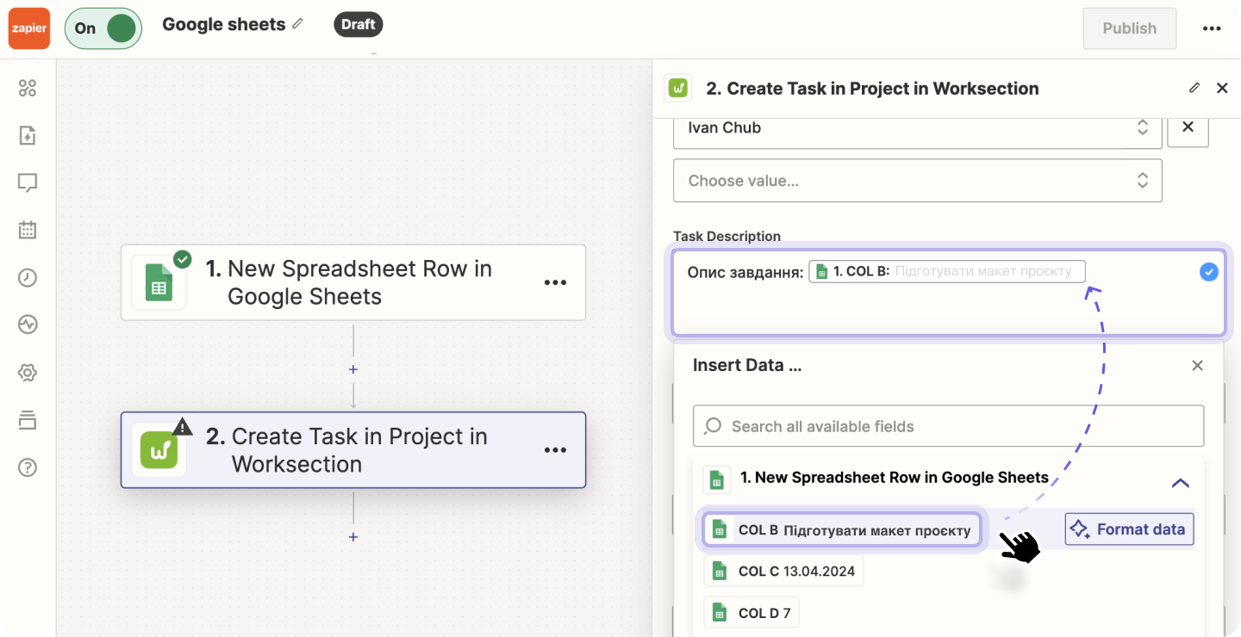Toggle the Zap On switch to Off
Screen dimensions: 1241x637
pyautogui.click(x=103, y=28)
